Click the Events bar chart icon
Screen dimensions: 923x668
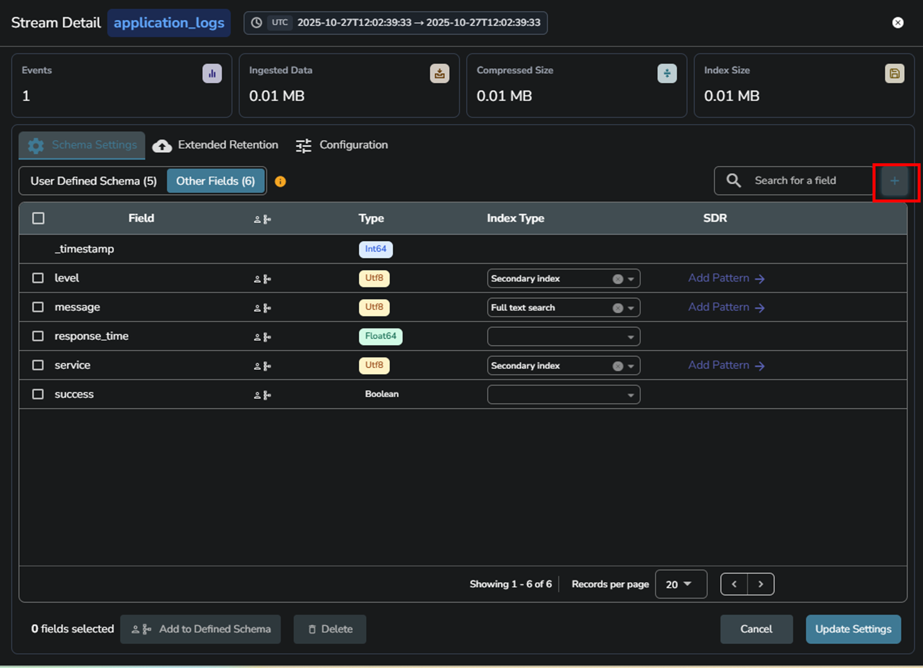[212, 74]
